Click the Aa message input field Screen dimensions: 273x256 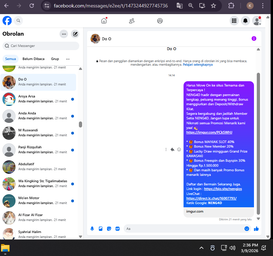[x=184, y=228]
